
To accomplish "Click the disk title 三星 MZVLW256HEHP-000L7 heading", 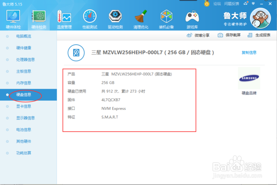I will click(152, 52).
